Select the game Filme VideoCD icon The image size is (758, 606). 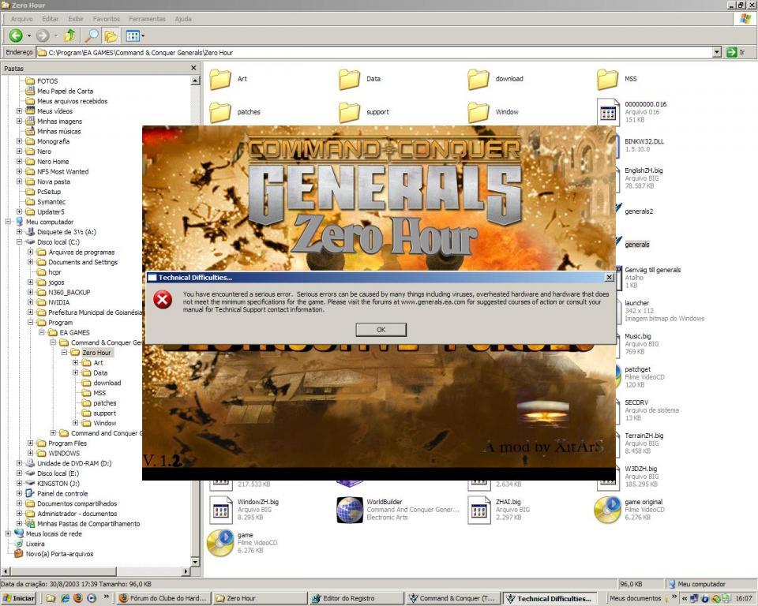pos(220,543)
